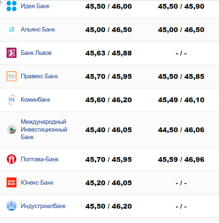Viewport: 219px width, 223px height.
Task: Click Коминбанк rate 45,49 / 46,10
Action: (181, 100)
